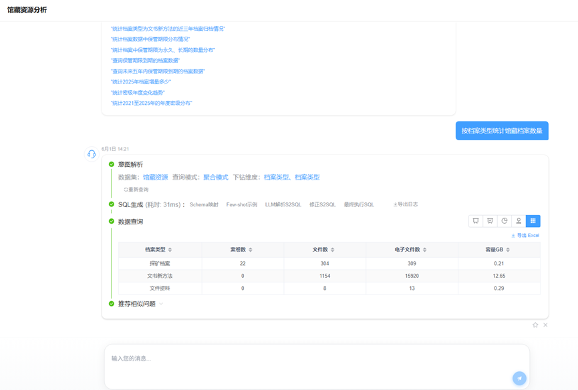Click the 1154 file count cell
This screenshot has width=578, height=390.
325,276
